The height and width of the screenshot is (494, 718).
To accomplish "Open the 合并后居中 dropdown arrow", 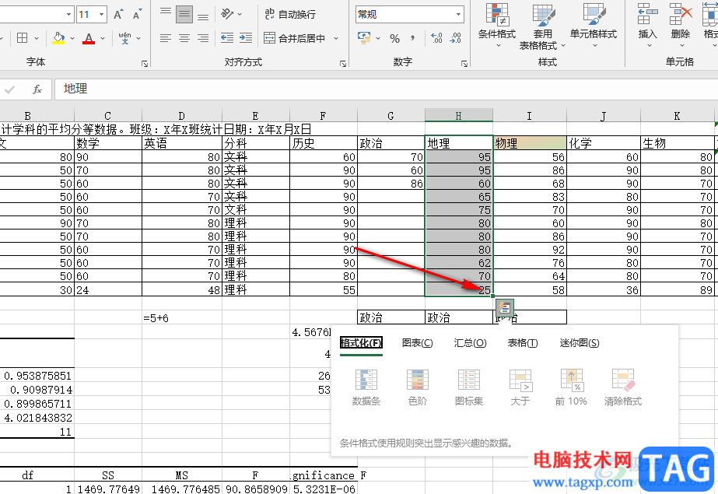I will pos(336,38).
